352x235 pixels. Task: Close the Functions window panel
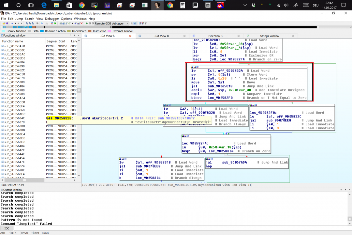click(x=79, y=35)
